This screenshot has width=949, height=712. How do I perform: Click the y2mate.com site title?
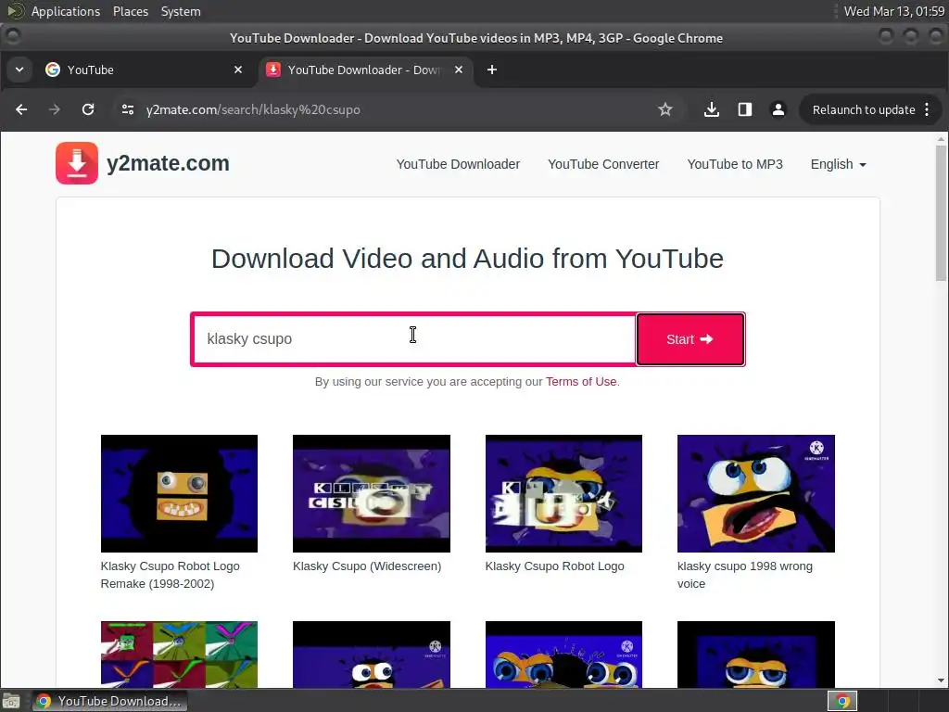tap(168, 163)
